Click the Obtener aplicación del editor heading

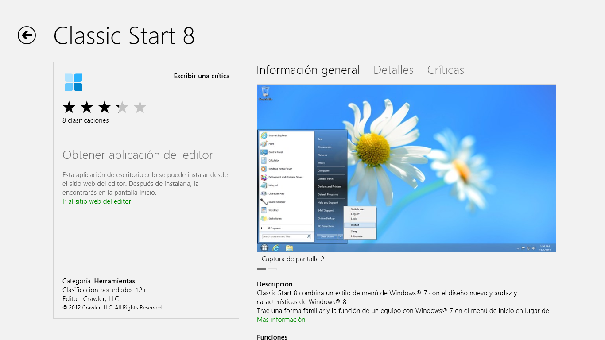pos(138,155)
